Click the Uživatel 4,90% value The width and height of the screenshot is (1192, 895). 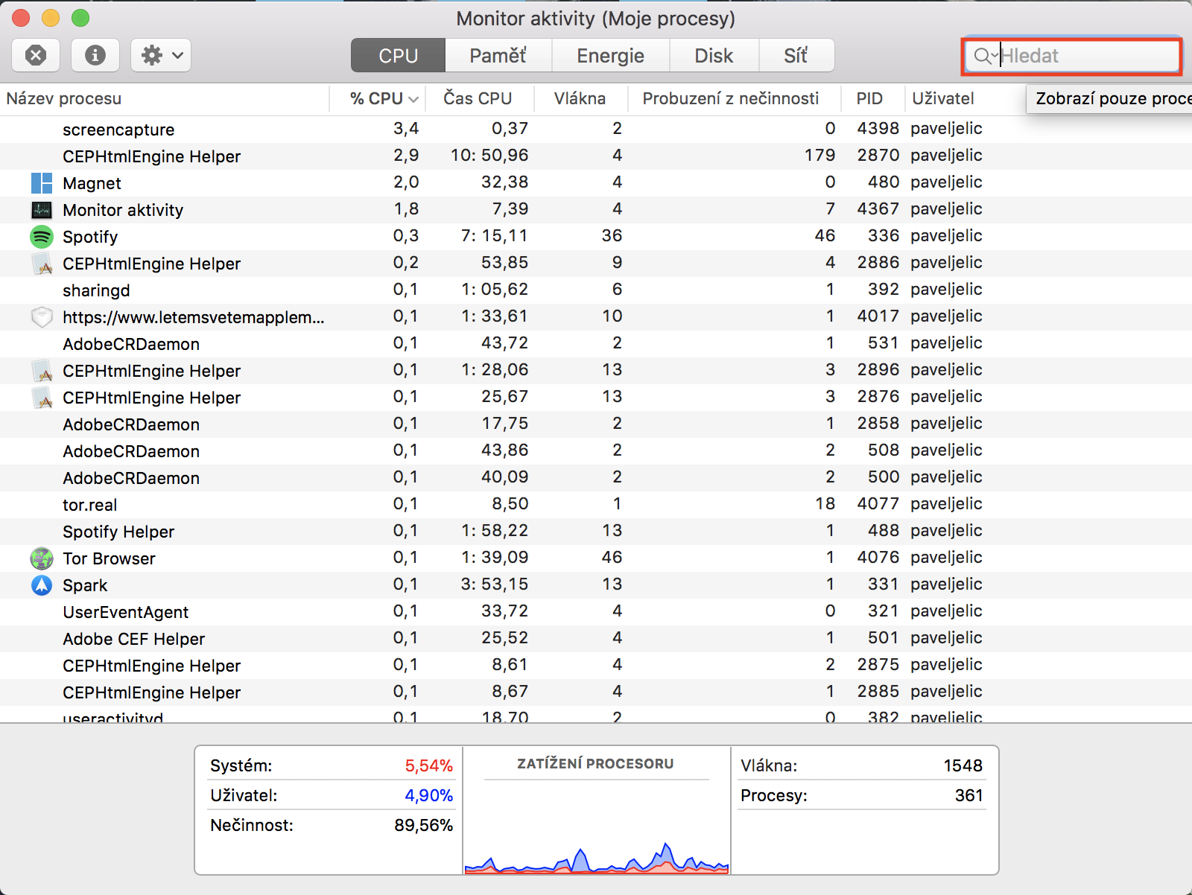coord(429,795)
